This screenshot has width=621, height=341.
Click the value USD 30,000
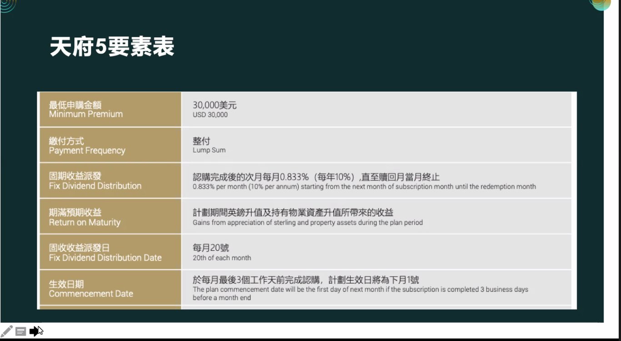(210, 115)
